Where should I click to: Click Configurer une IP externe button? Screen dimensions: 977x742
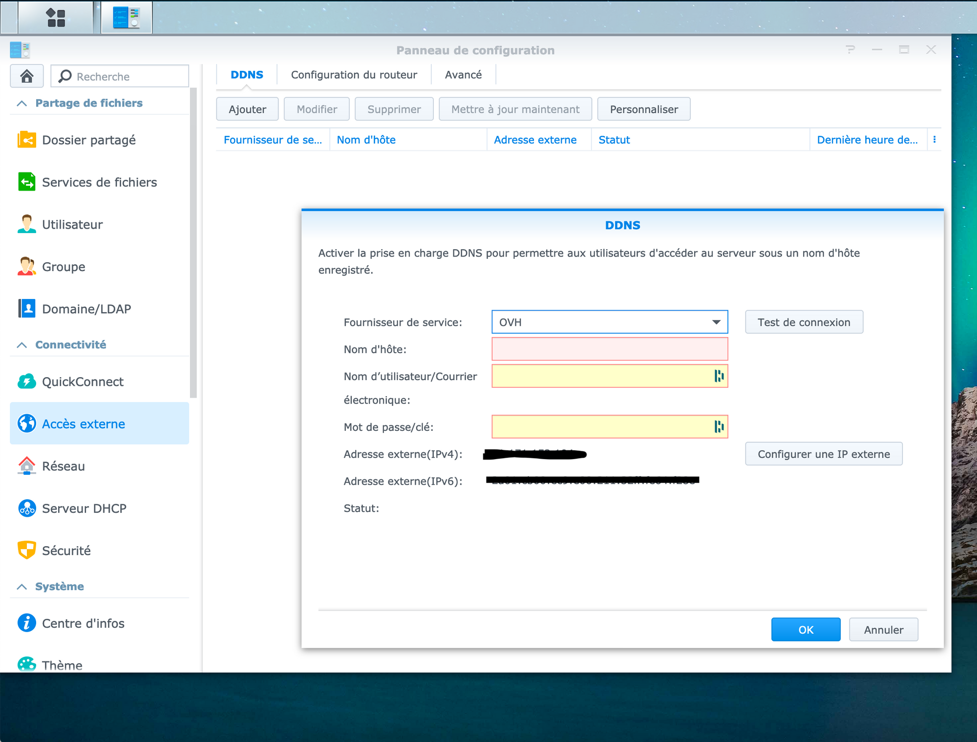[x=824, y=454]
